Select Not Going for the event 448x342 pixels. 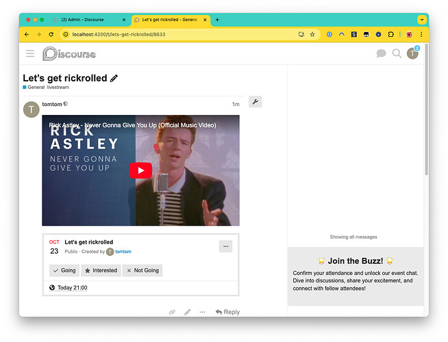tap(142, 270)
